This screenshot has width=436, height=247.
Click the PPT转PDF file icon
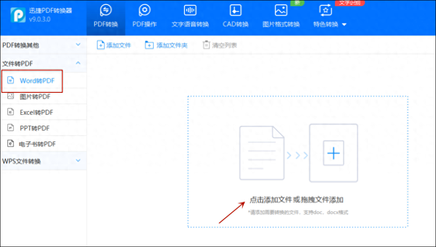[x=10, y=128]
